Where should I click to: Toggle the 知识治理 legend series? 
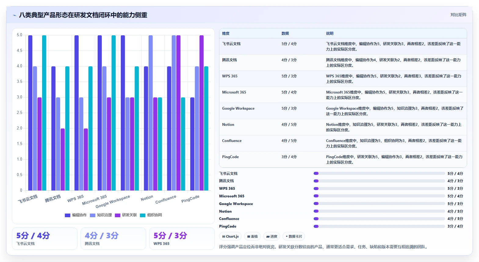click(x=101, y=215)
